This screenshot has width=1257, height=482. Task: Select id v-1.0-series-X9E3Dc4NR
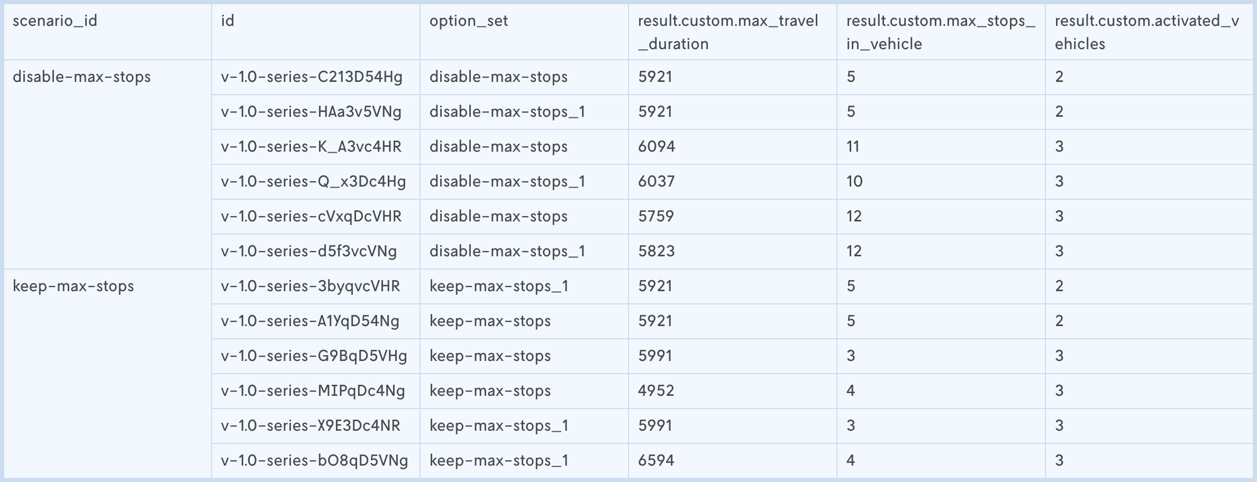coord(311,426)
